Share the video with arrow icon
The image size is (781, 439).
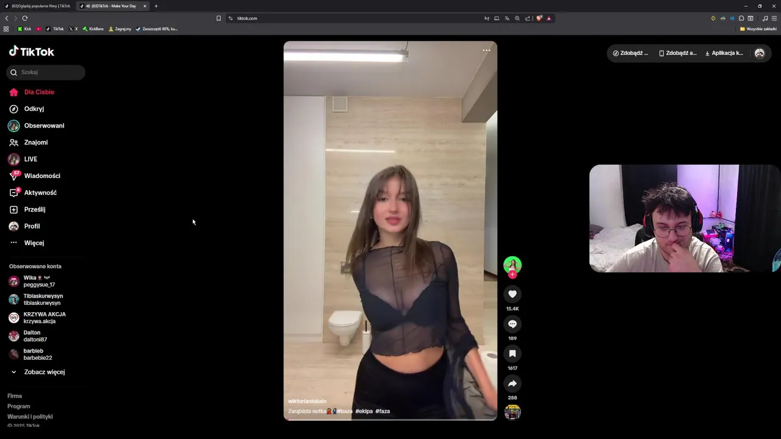(513, 384)
